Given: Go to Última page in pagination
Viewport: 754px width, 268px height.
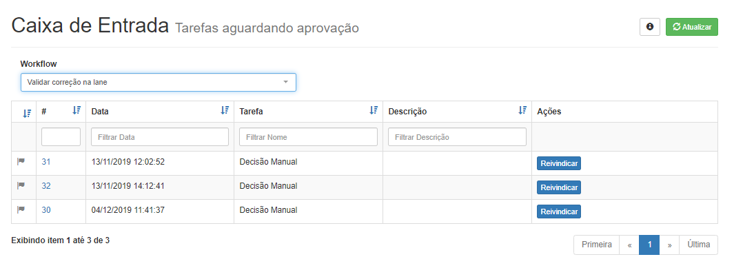Looking at the screenshot, I should (x=698, y=245).
